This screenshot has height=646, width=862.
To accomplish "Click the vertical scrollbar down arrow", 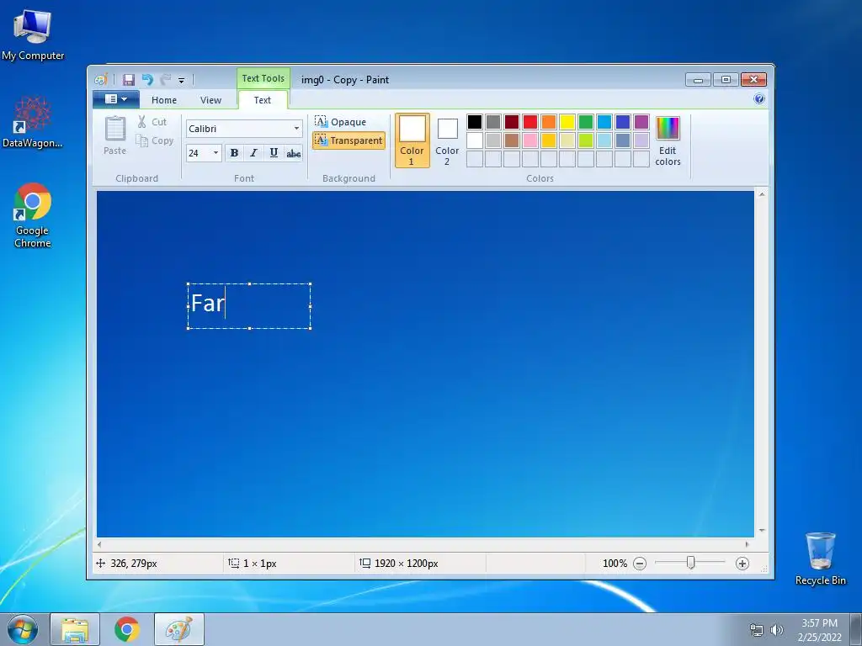I will (762, 530).
